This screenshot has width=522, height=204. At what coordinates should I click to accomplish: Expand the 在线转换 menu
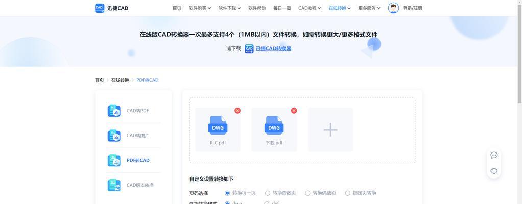(340, 8)
